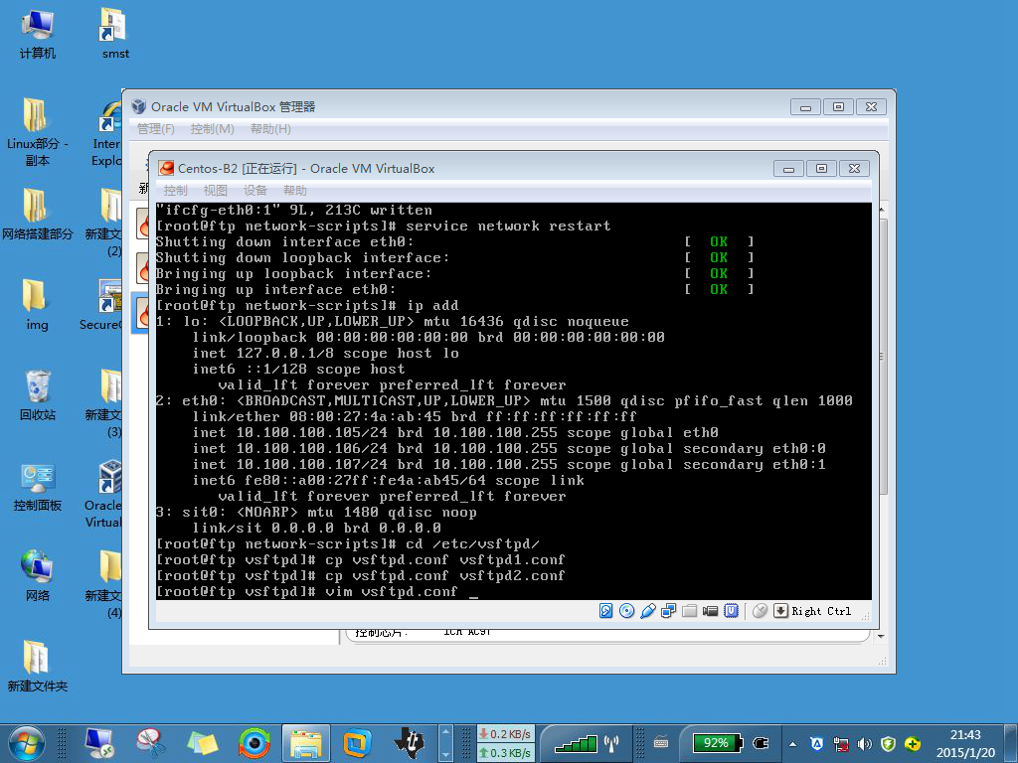Click the VirtualBox manager vertical scrollbar
Screen dimensions: 1018x763
(882, 357)
